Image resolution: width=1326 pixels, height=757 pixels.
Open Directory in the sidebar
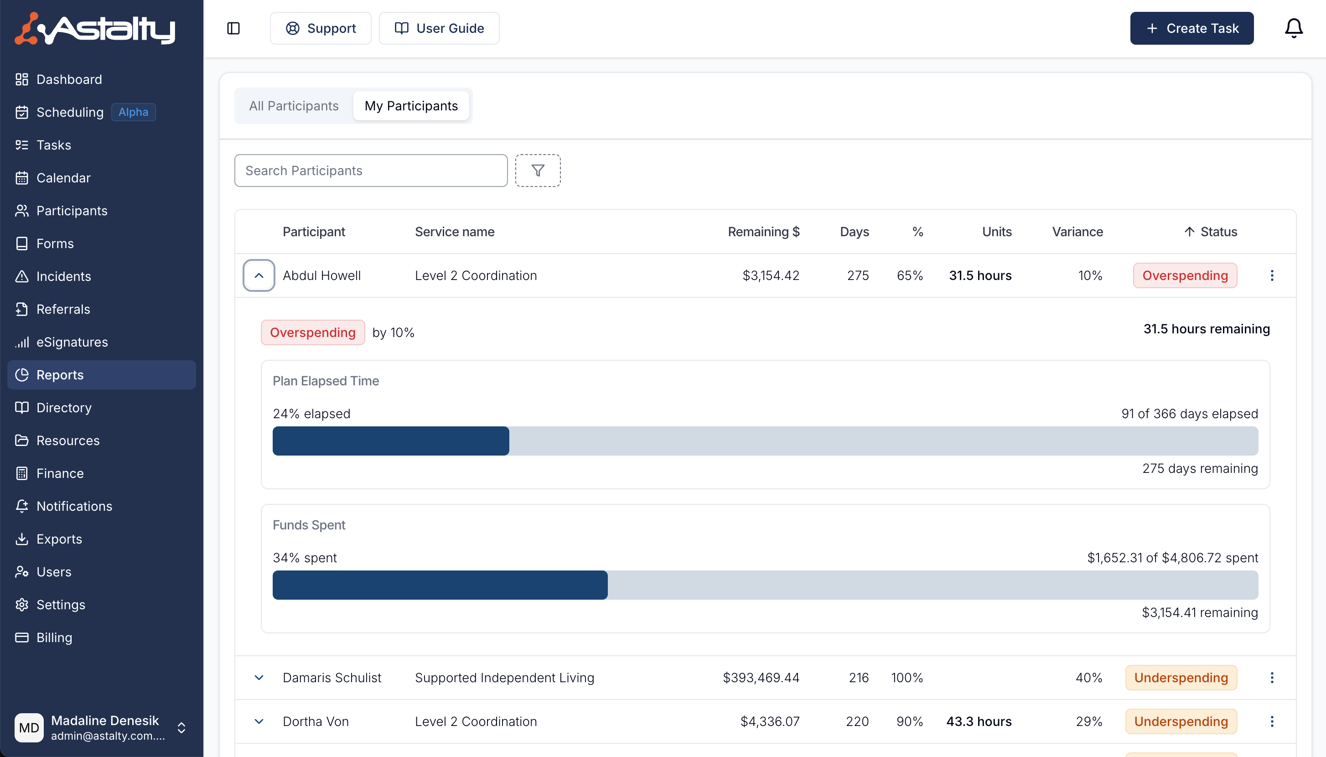click(101, 407)
